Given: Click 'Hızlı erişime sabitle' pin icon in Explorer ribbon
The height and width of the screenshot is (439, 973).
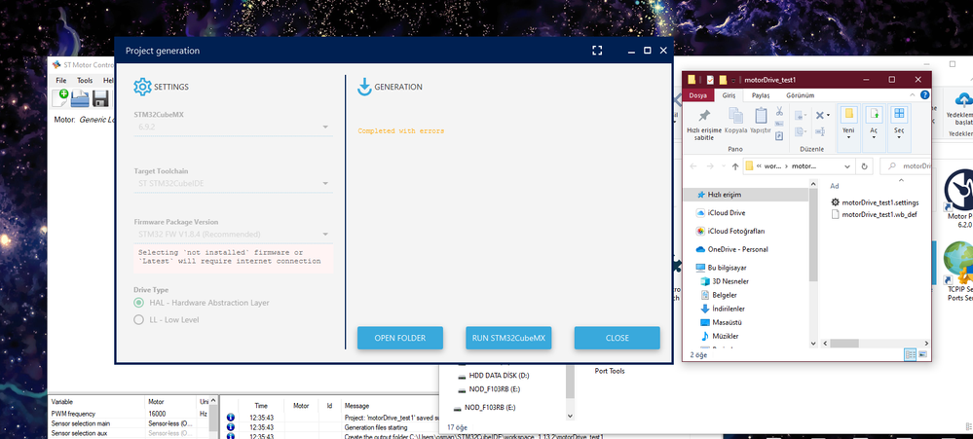Looking at the screenshot, I should (x=704, y=116).
